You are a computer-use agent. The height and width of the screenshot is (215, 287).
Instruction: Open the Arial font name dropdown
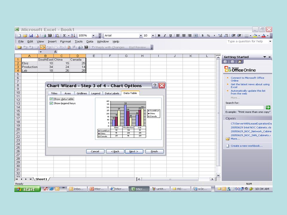(x=141, y=36)
